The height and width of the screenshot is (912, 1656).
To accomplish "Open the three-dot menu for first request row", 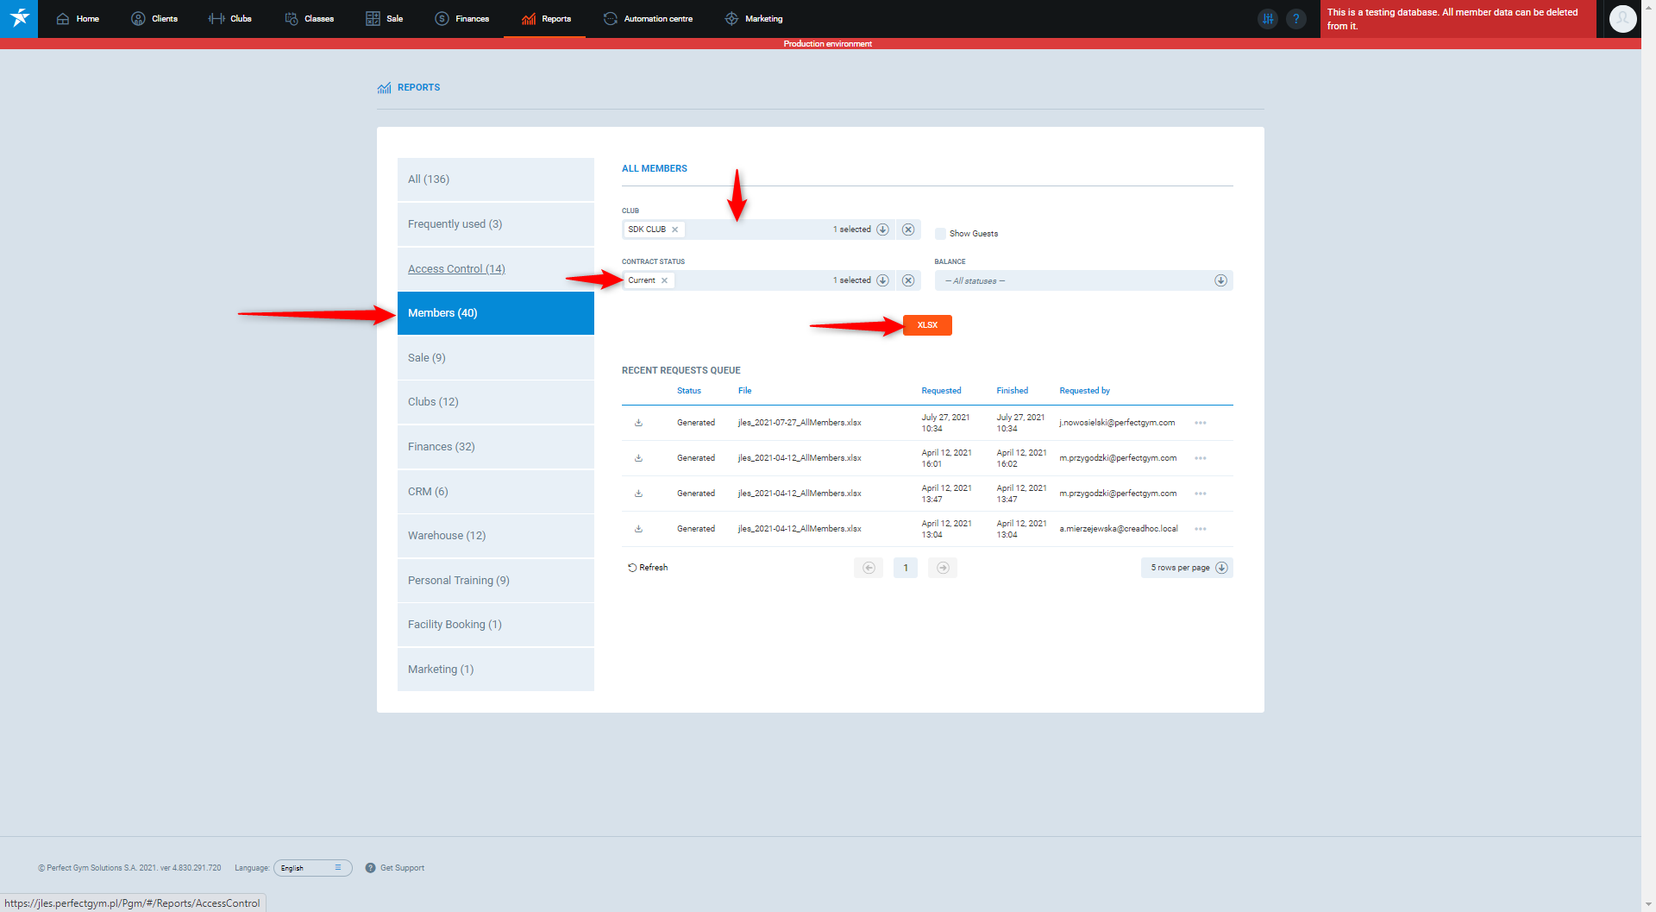I will [x=1200, y=423].
